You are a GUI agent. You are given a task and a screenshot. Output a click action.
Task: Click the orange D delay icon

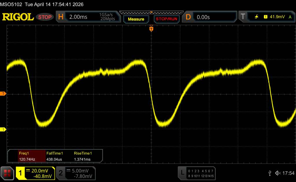tap(188, 17)
